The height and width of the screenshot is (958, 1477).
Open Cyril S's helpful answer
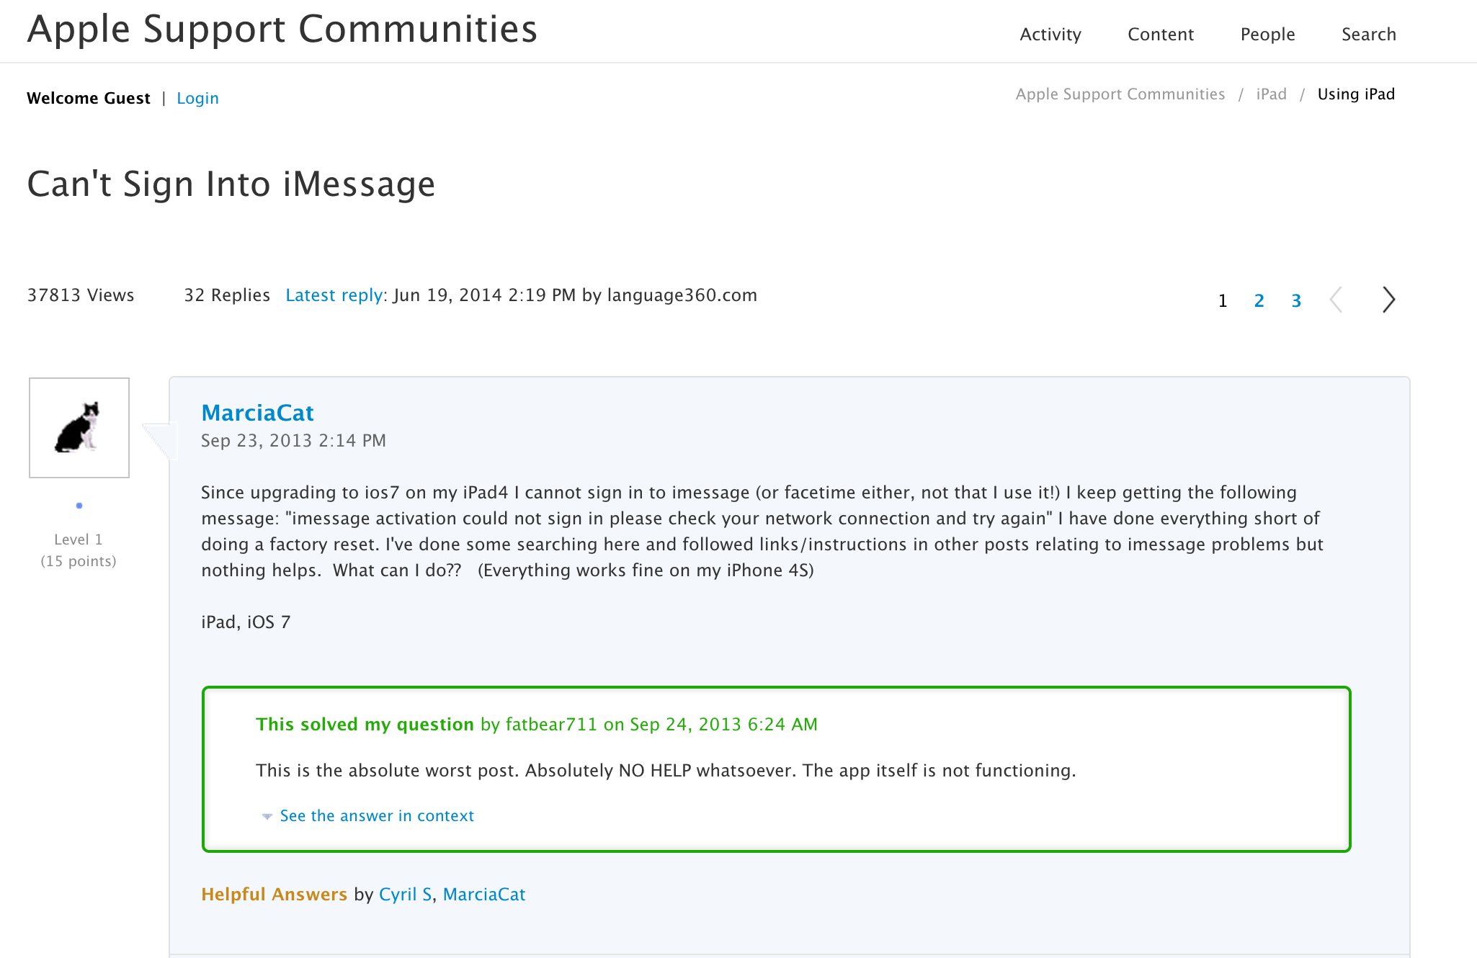pos(404,894)
